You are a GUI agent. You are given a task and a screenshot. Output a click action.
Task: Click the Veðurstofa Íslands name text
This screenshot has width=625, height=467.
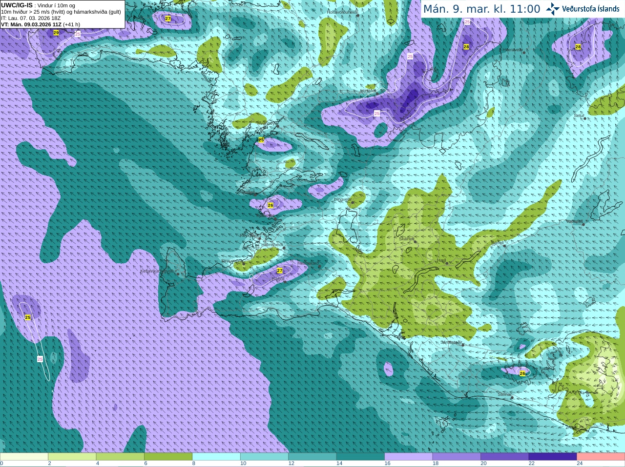[x=590, y=9]
